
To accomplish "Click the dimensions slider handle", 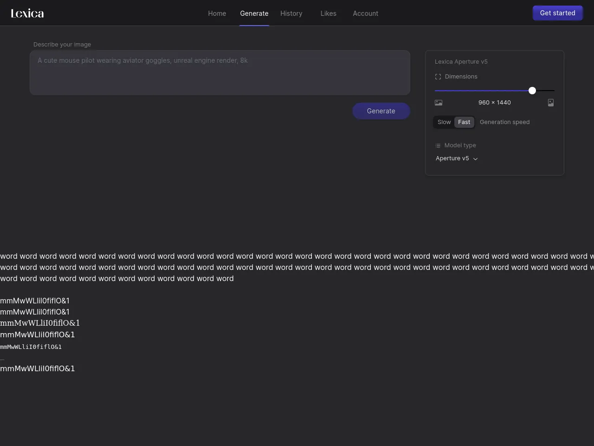I will [532, 91].
